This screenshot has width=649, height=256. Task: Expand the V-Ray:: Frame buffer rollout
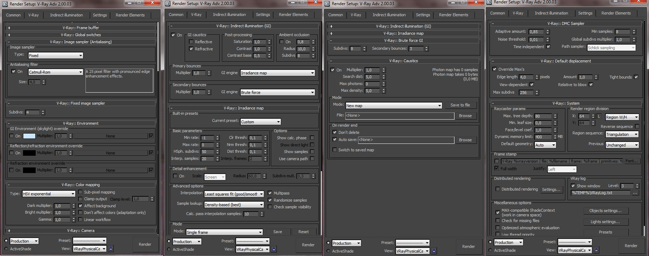[x=81, y=28]
